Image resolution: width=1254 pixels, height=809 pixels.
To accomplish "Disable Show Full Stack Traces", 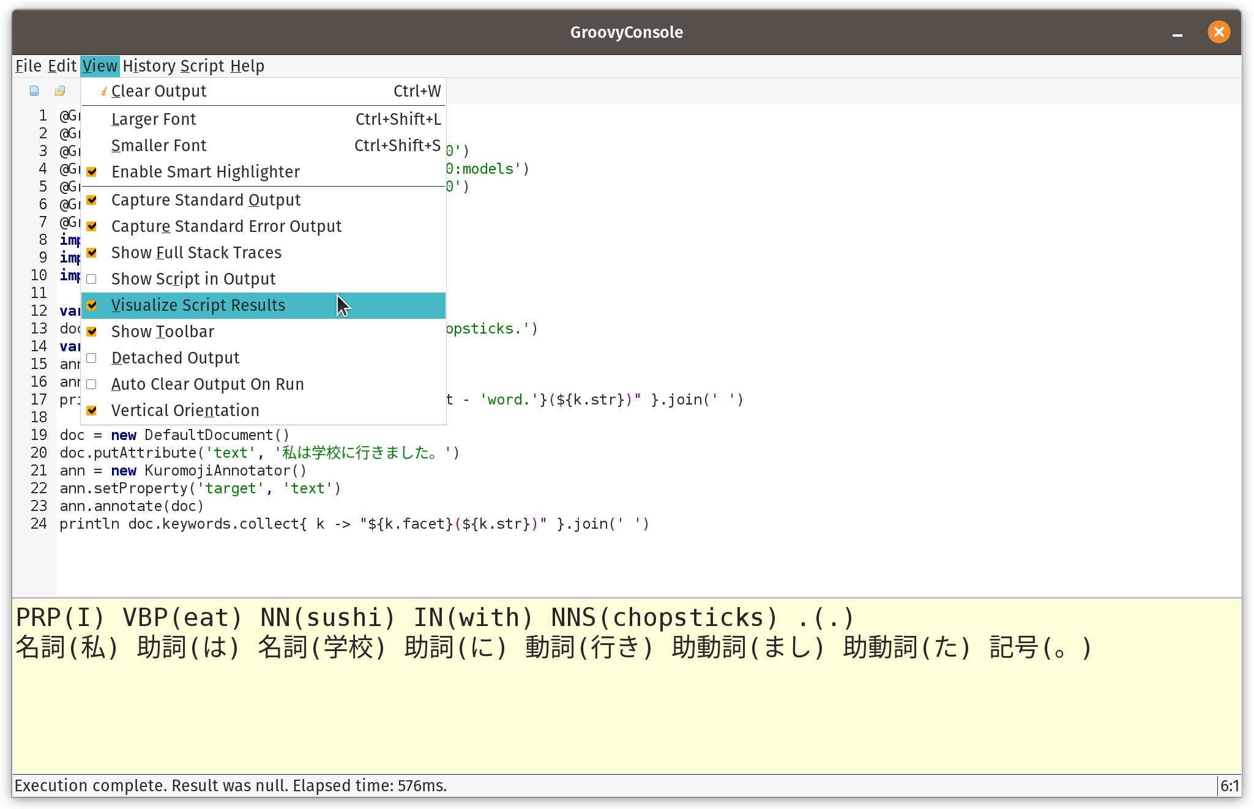I will coord(196,253).
